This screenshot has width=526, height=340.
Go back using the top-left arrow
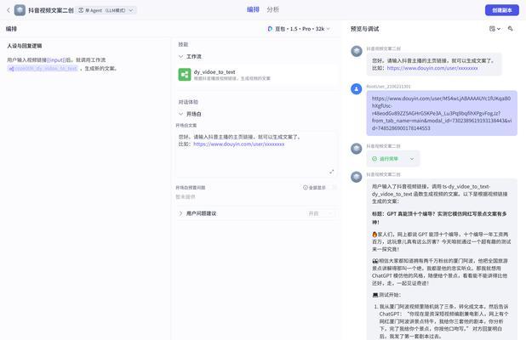click(9, 10)
